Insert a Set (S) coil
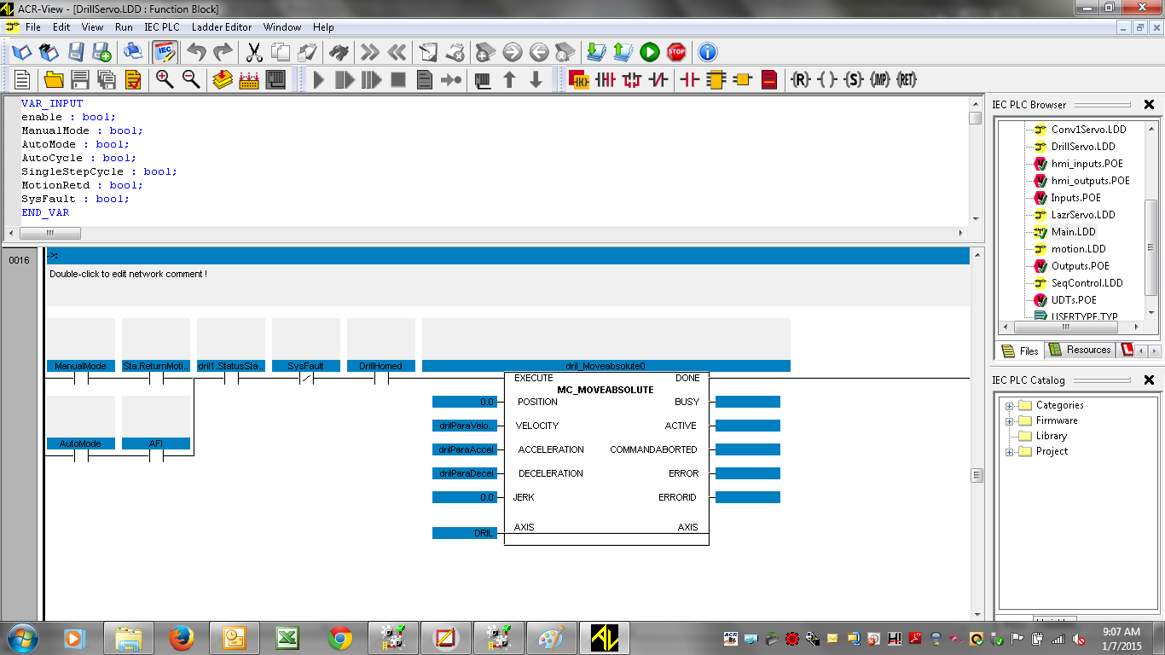The height and width of the screenshot is (655, 1165). point(853,80)
